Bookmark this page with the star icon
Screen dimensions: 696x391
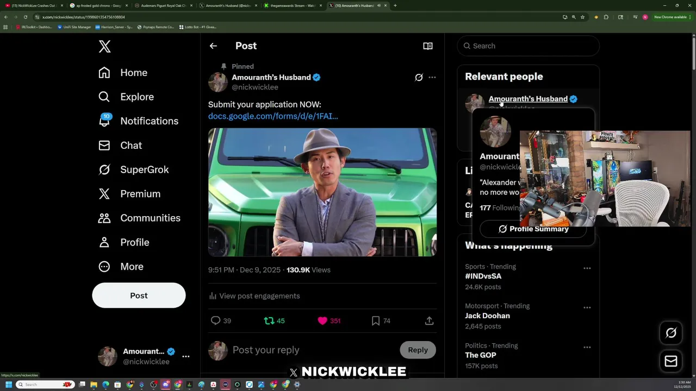point(582,17)
